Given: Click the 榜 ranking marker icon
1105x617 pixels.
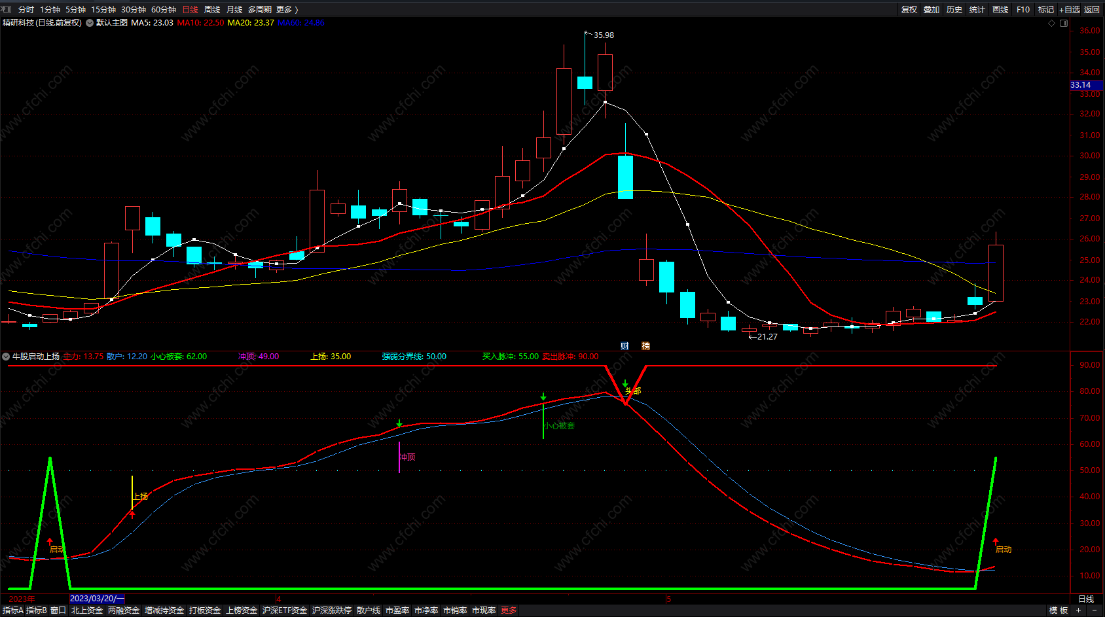Looking at the screenshot, I should (x=645, y=346).
